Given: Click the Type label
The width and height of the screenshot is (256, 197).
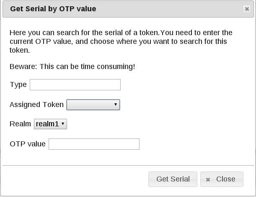Looking at the screenshot, I should coord(18,85).
